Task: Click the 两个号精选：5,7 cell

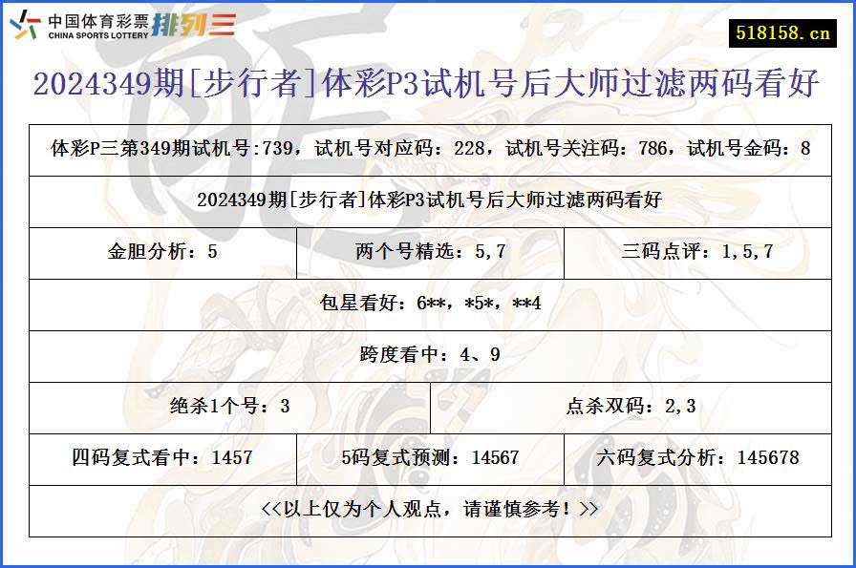Action: [x=428, y=253]
